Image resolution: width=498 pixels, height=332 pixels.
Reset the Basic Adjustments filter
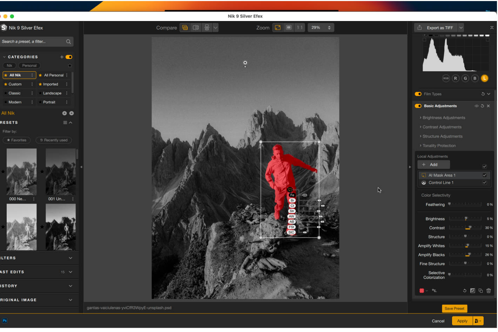pos(483,106)
